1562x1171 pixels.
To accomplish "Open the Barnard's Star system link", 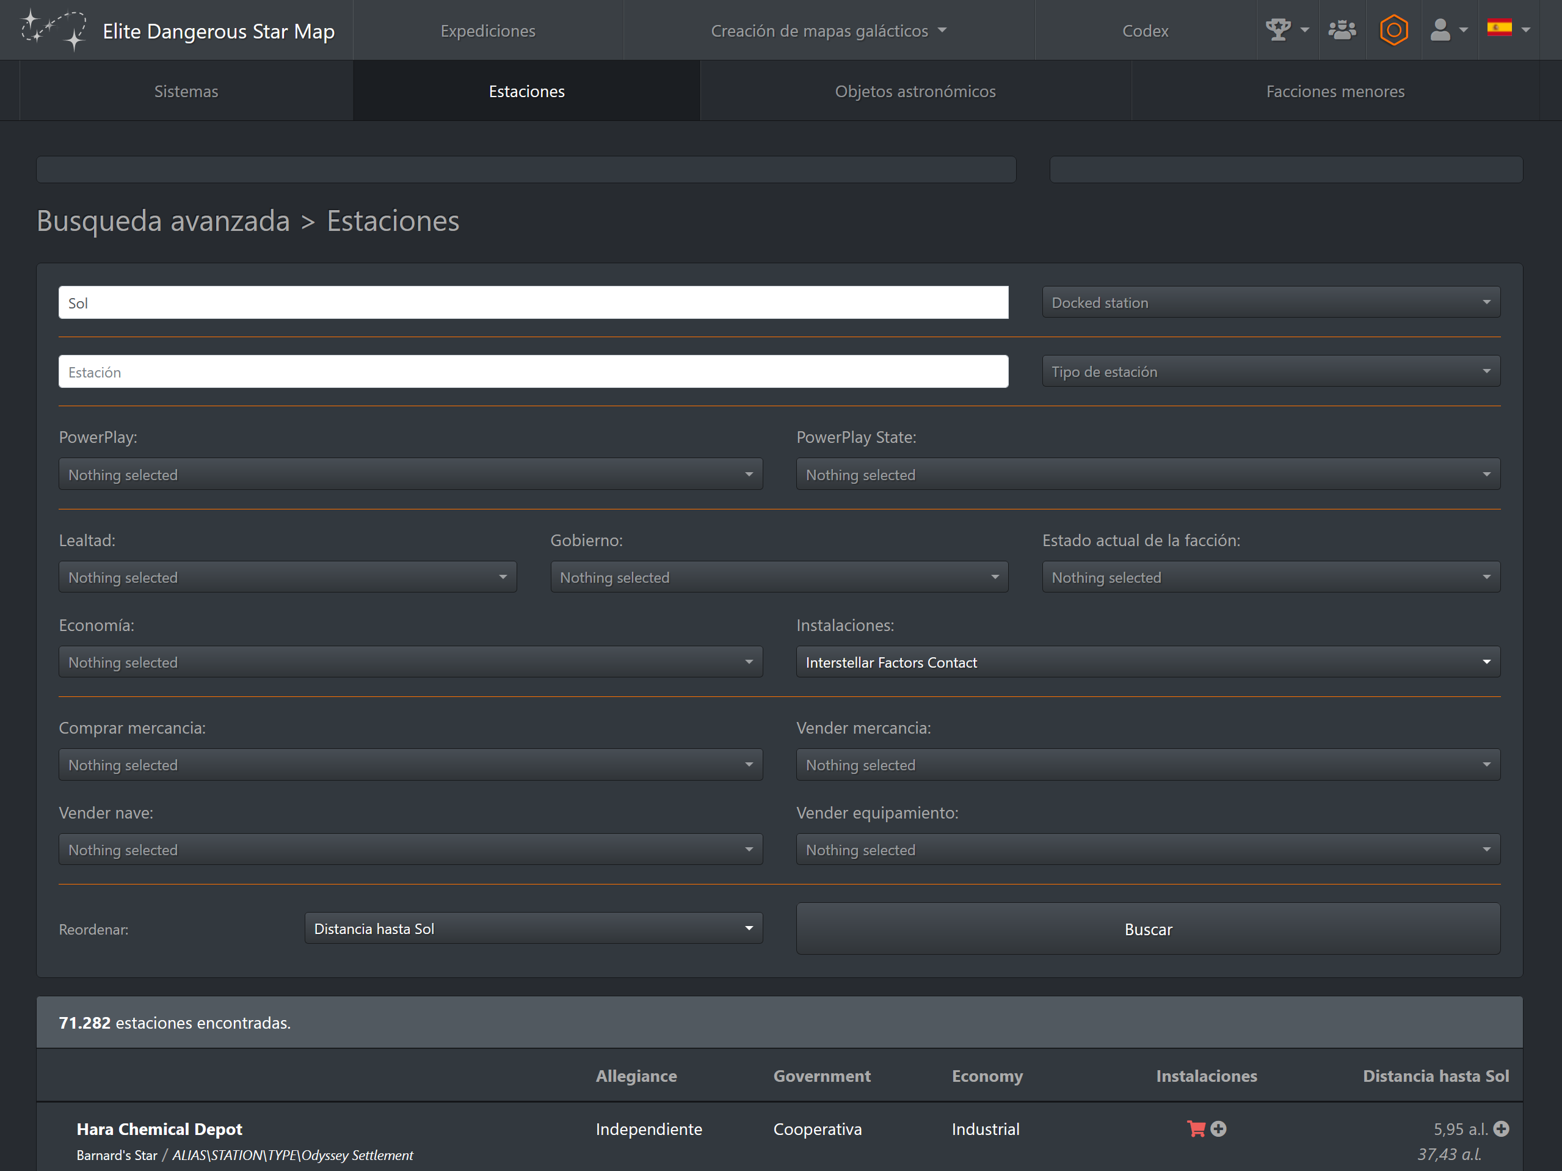I will (x=117, y=1155).
